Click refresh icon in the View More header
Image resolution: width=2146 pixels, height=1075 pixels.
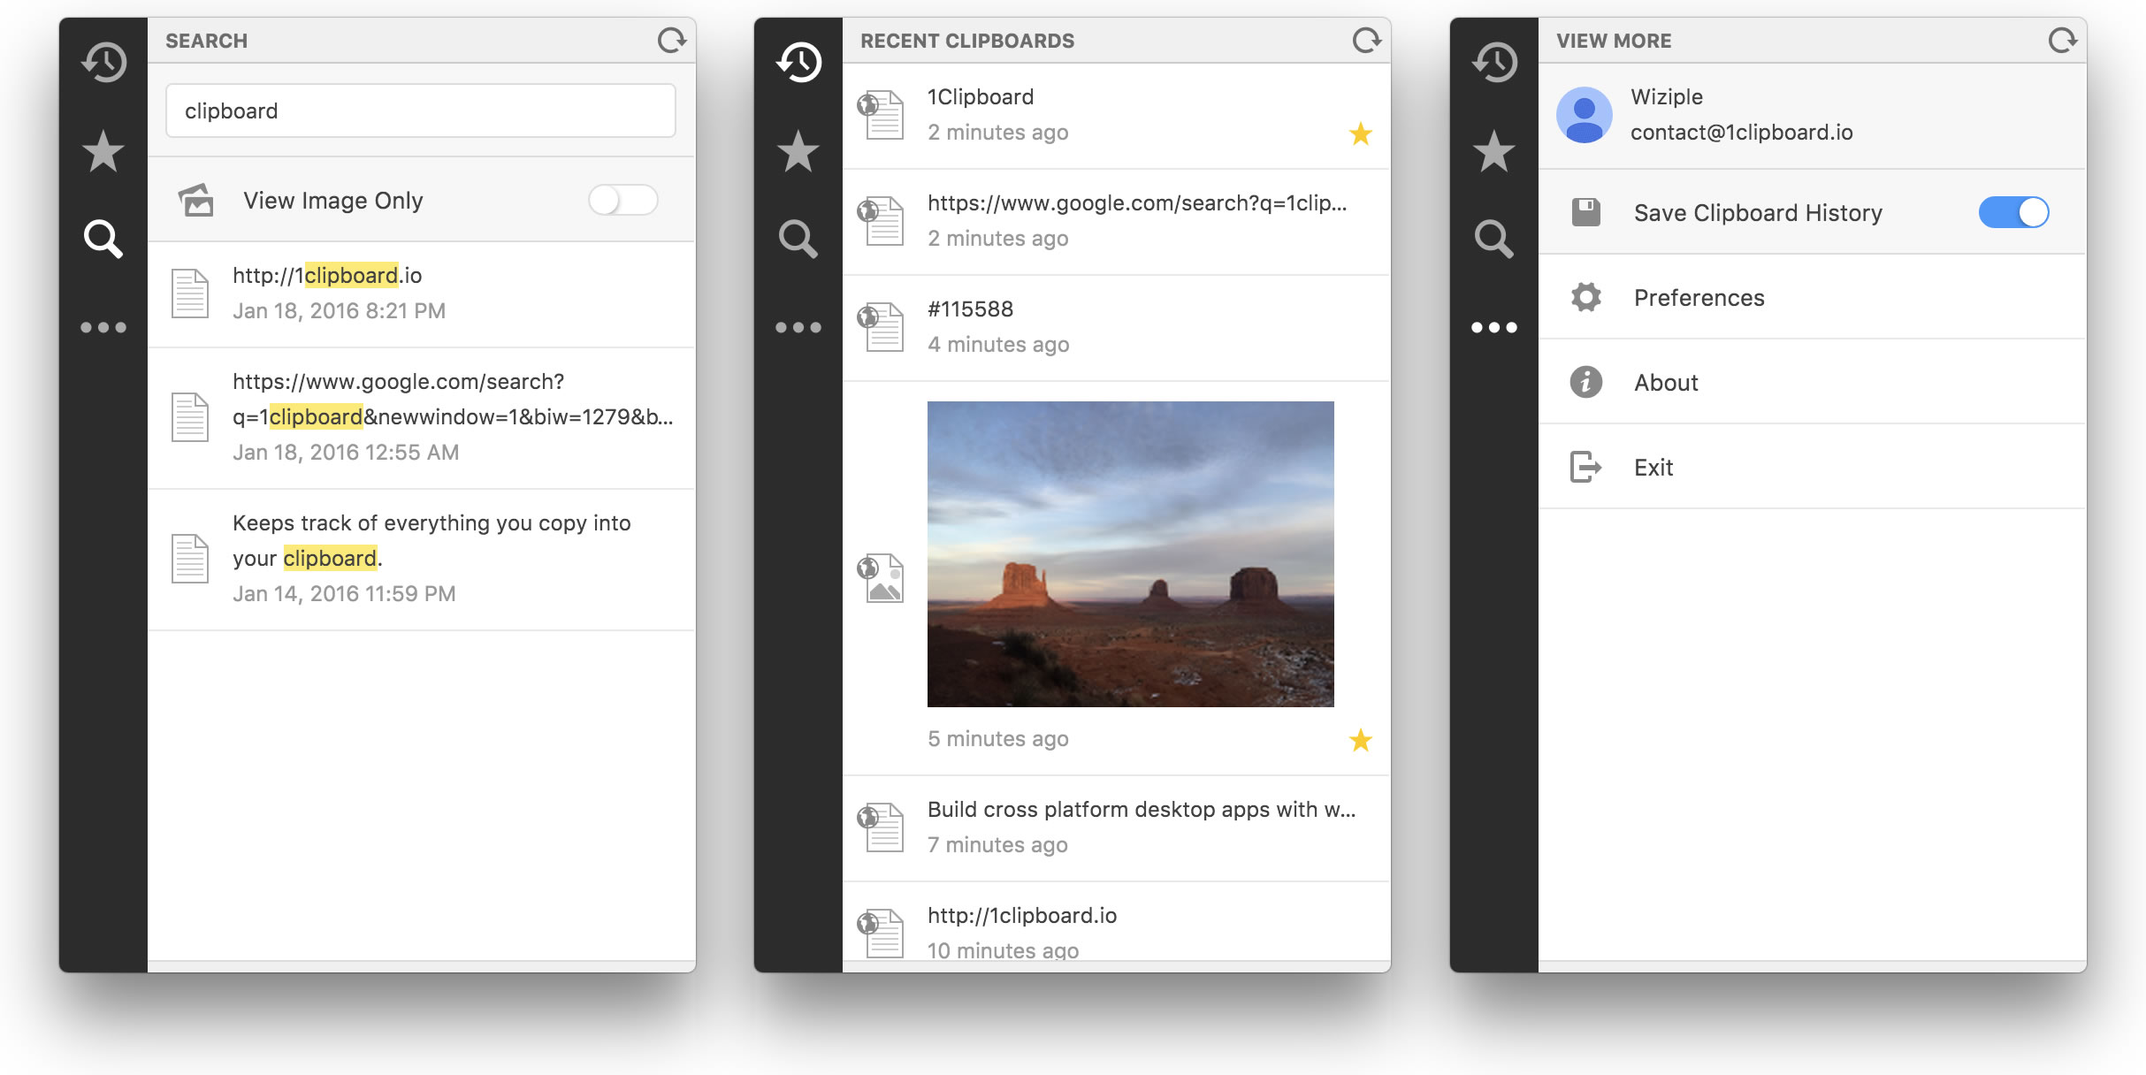click(2062, 41)
